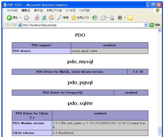Click the pdo_sqlite heading
The image size is (164, 137).
[80, 103]
